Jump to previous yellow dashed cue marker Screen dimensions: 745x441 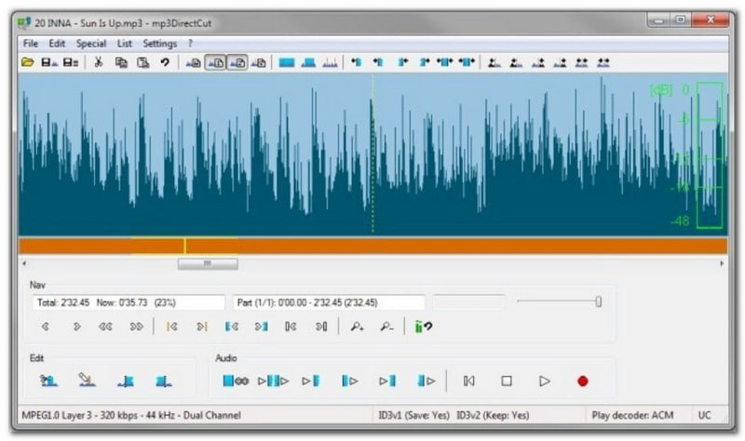tap(172, 327)
